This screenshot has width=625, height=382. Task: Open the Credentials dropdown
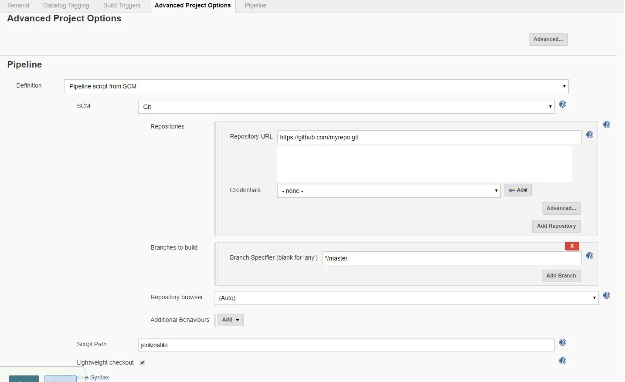(x=389, y=191)
